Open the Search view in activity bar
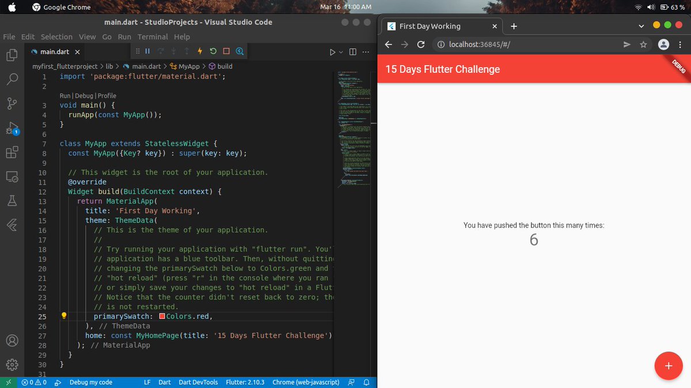691x388 pixels. click(x=12, y=79)
